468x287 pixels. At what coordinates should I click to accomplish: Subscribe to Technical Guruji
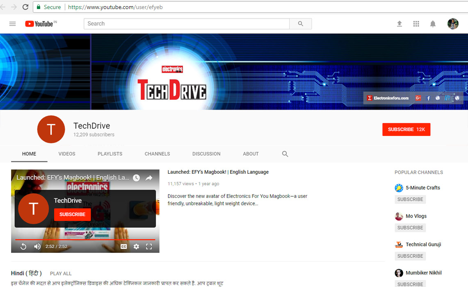click(x=410, y=256)
